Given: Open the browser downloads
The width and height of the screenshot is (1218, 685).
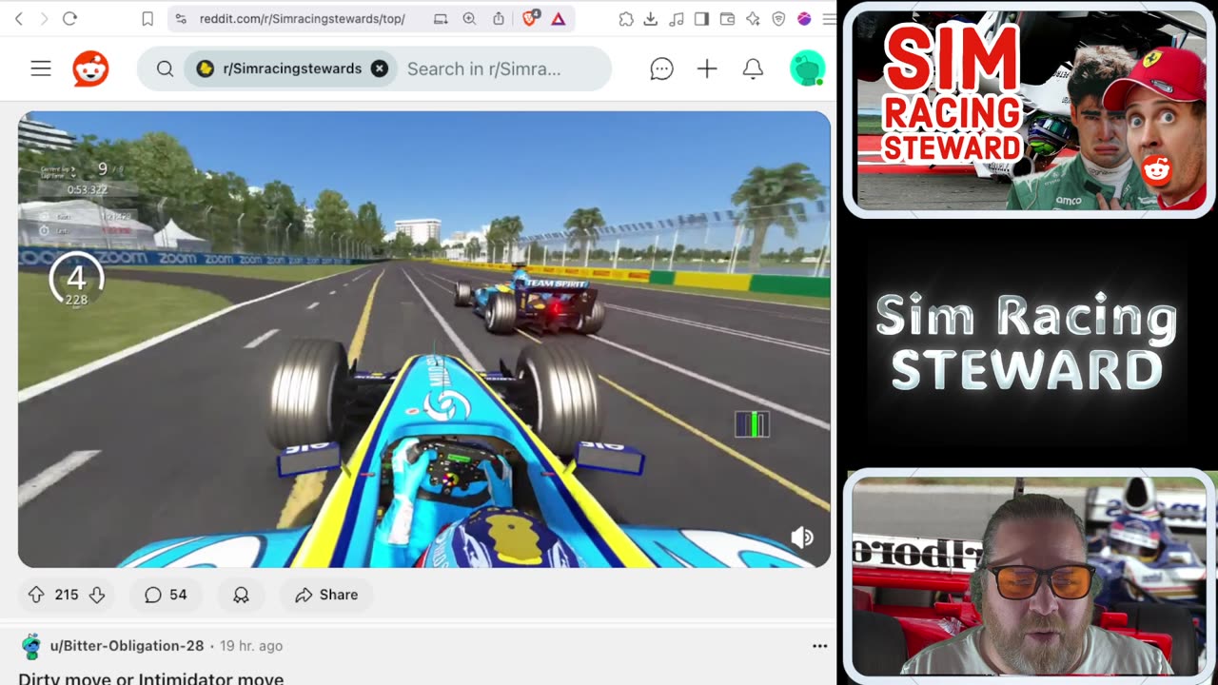Looking at the screenshot, I should pyautogui.click(x=651, y=19).
